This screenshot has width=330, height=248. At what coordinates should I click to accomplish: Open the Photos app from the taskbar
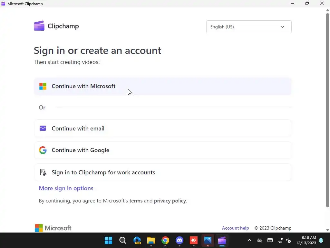click(208, 240)
